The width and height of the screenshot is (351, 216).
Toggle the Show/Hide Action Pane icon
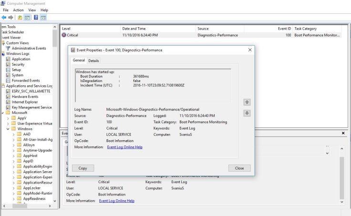click(43, 18)
